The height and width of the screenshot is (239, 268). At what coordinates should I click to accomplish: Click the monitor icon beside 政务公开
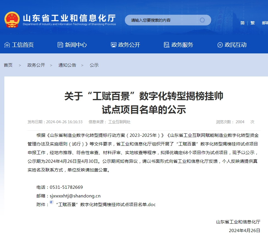[x=114, y=45]
